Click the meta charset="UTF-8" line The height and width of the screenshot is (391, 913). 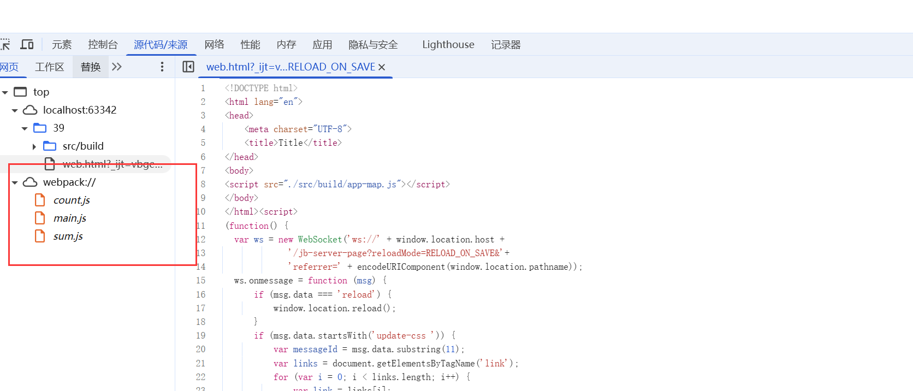point(298,129)
